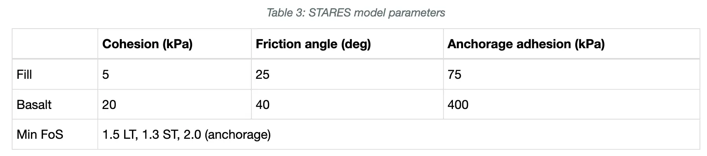This screenshot has width=707, height=156.
Task: Click the Basalt row label
Action: coord(34,105)
